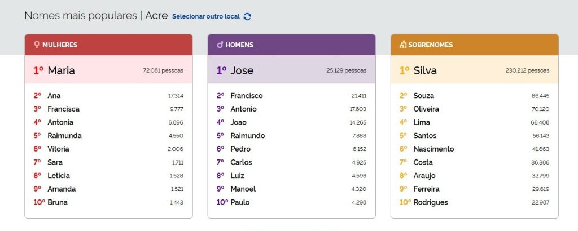Screen dimensions: 578x231
Task: Open the Selecionar outro local link
Action: point(205,16)
